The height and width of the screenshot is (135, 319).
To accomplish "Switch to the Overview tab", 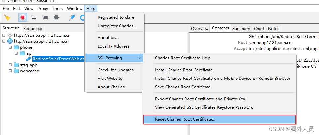I will point(200,28).
